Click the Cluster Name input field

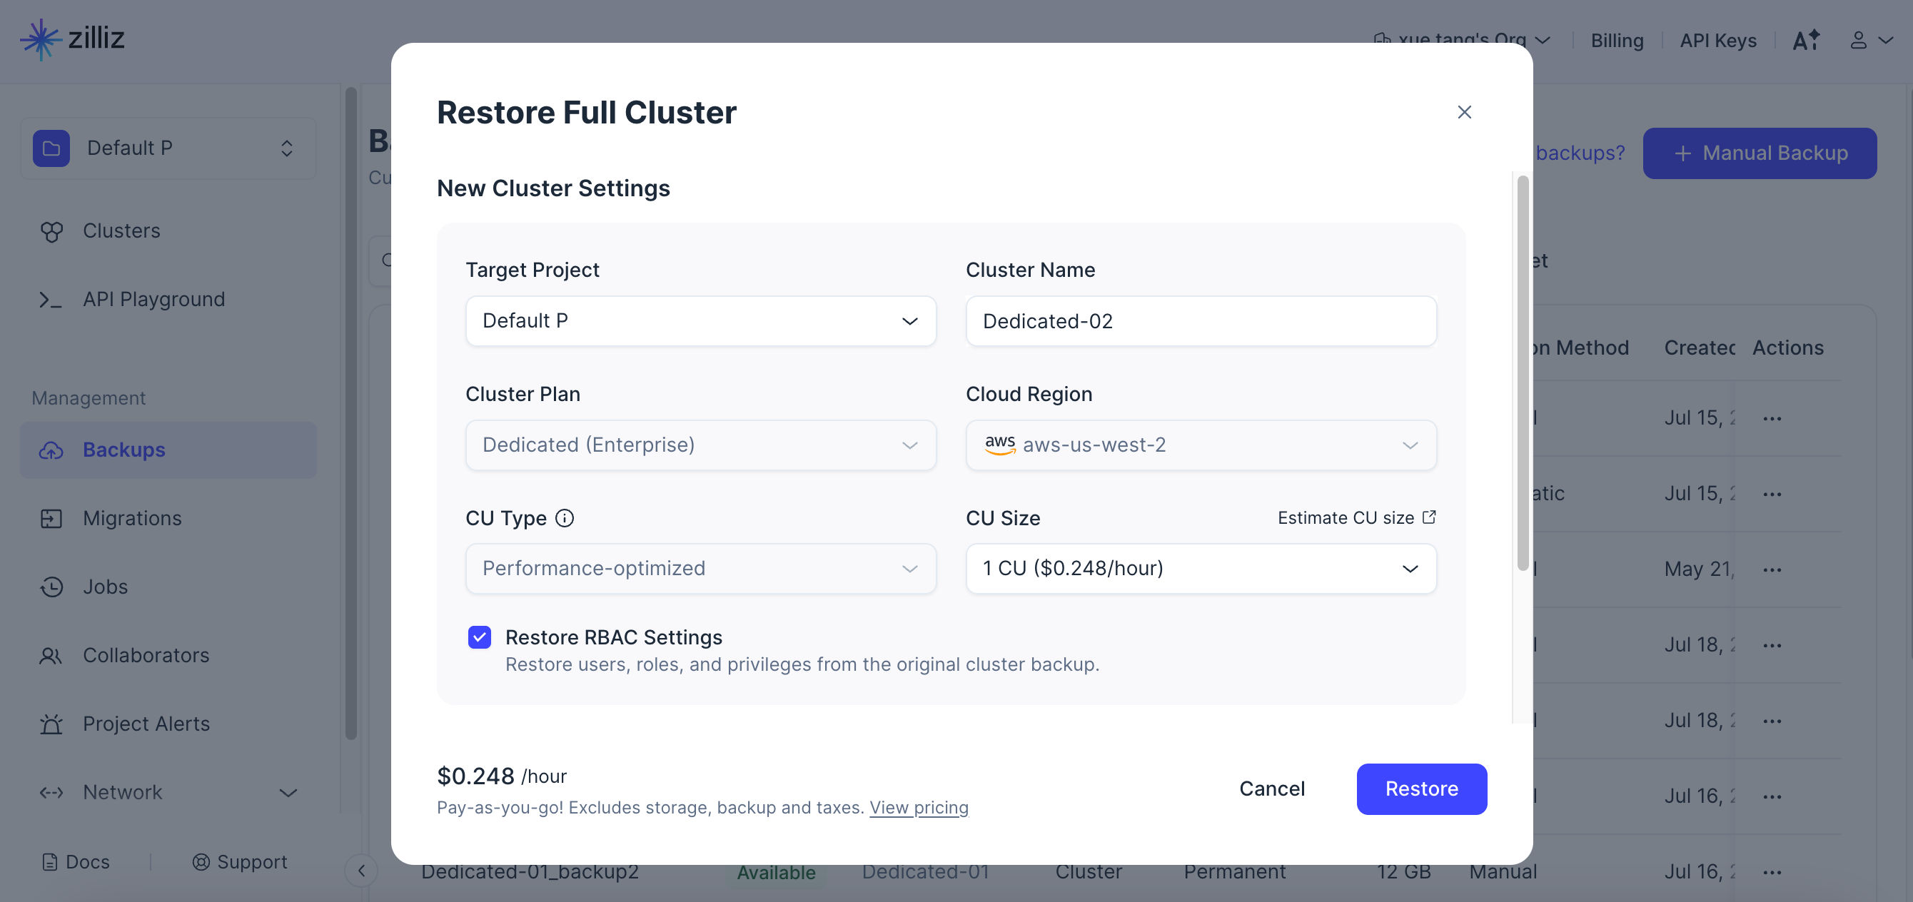(x=1200, y=320)
